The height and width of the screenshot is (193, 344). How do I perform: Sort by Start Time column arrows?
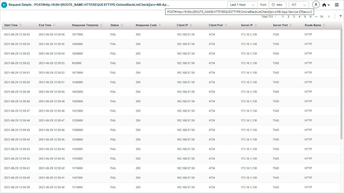tap(21, 25)
